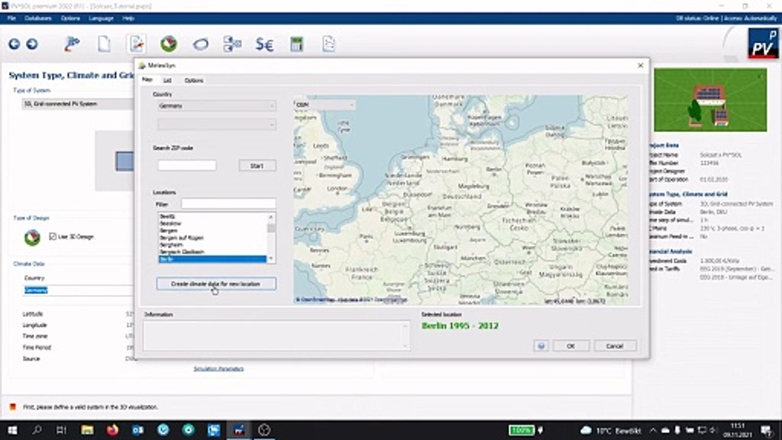Switch to the Map tab
Screen dimensions: 782x440
point(147,79)
